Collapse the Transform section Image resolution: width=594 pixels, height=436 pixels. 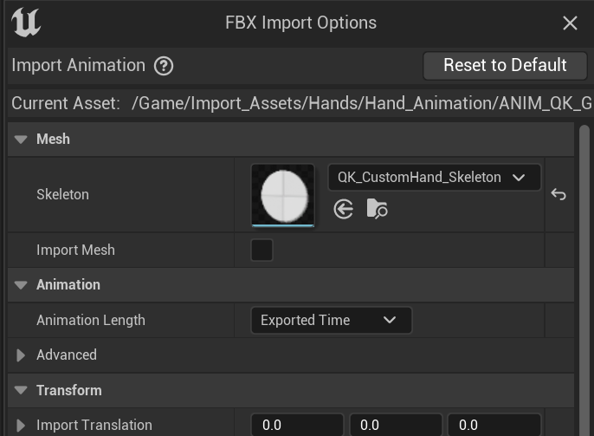22,391
